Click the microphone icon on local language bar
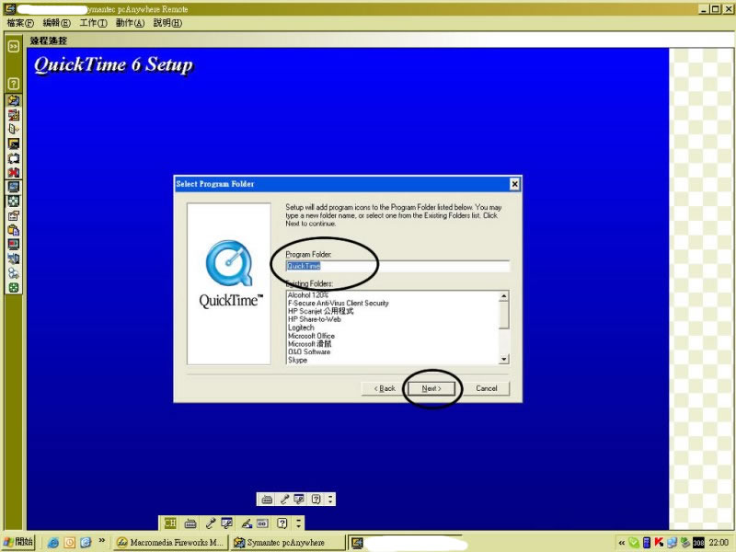Viewport: 736px width, 552px height. coord(211,523)
